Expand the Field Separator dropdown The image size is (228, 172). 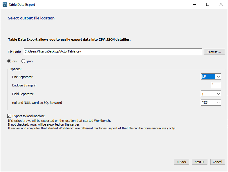click(x=211, y=94)
